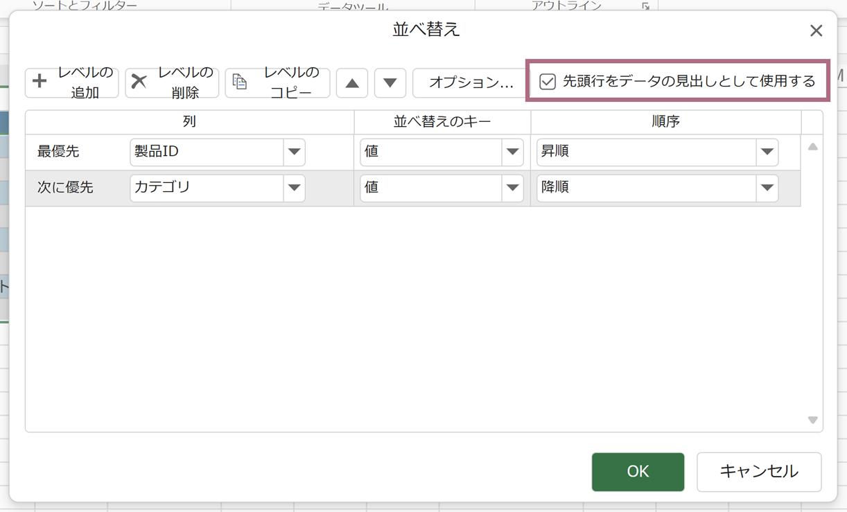847x512 pixels.
Task: Open the sort key dropdown in 最優先 row
Action: tap(512, 152)
